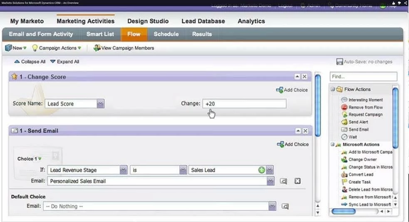The image size is (409, 222).
Task: Click the Change Score star icon
Action: point(14,76)
